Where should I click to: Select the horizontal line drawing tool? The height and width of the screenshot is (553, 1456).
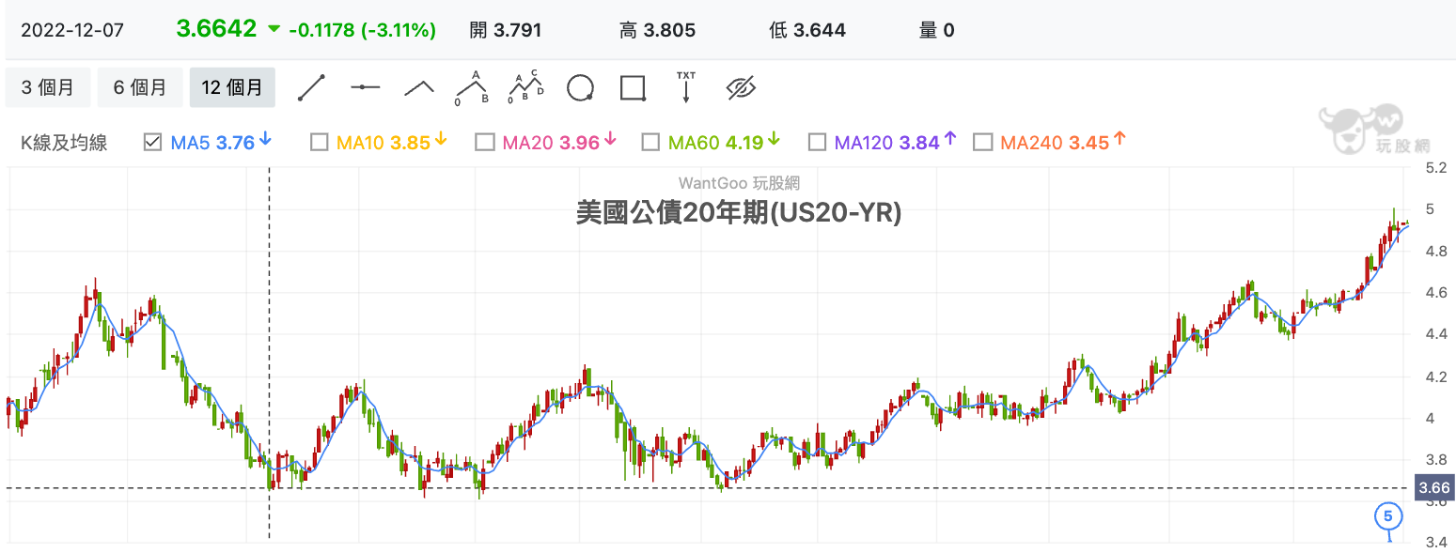pos(365,88)
